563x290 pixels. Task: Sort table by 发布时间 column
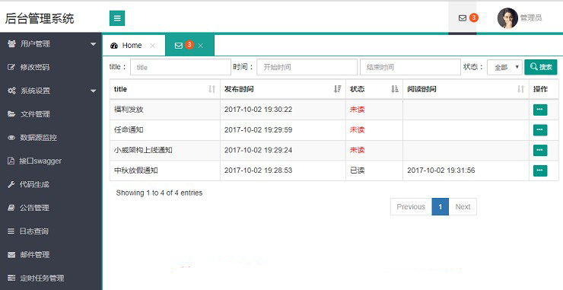(x=337, y=89)
